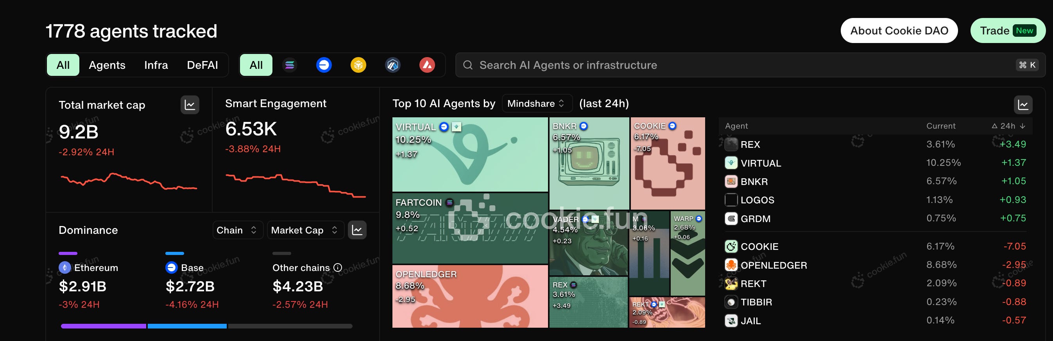Click GRDM agent avatar in list

pyautogui.click(x=731, y=218)
